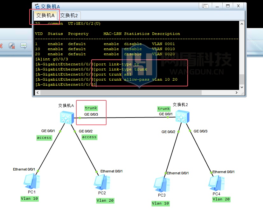
Task: Select the 交换机A switch device icon
Action: pos(67,118)
